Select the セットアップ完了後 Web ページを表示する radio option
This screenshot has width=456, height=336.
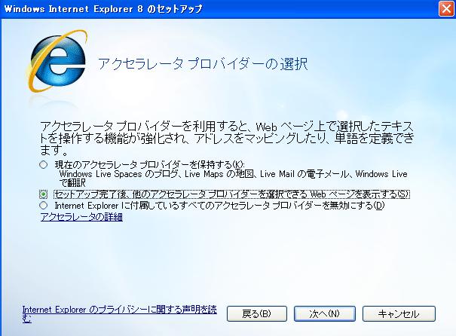[x=43, y=194]
